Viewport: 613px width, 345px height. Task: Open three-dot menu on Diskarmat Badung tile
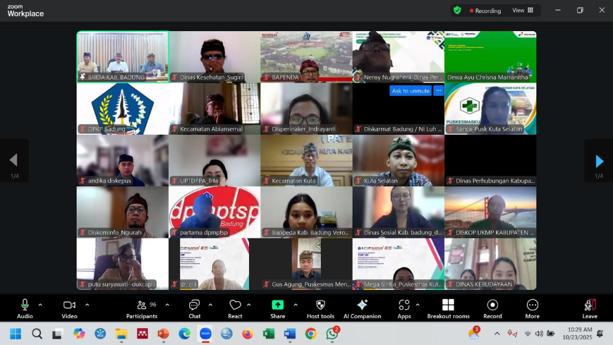pos(439,91)
